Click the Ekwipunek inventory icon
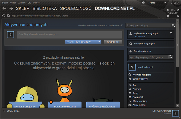Screen dimensions: 181x119 click(130, 97)
